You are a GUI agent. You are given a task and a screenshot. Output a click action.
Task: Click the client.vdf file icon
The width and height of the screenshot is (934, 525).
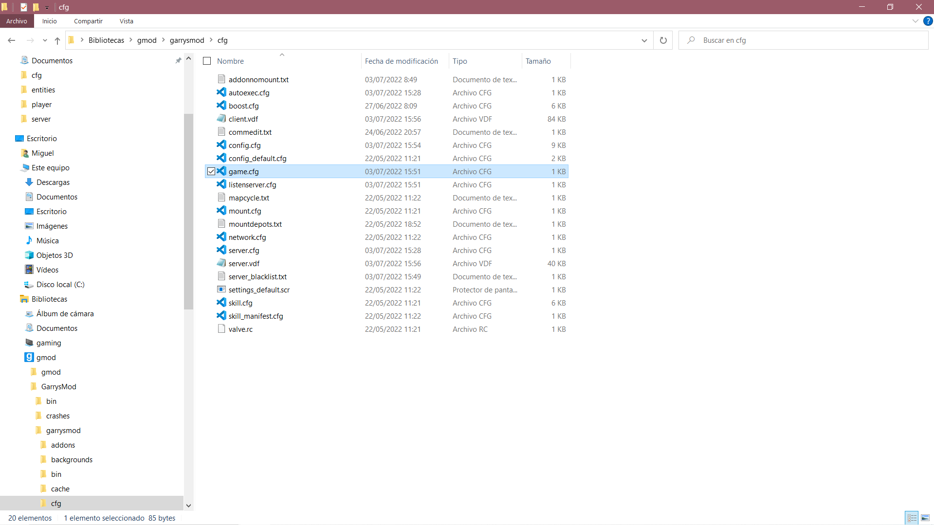pyautogui.click(x=221, y=119)
